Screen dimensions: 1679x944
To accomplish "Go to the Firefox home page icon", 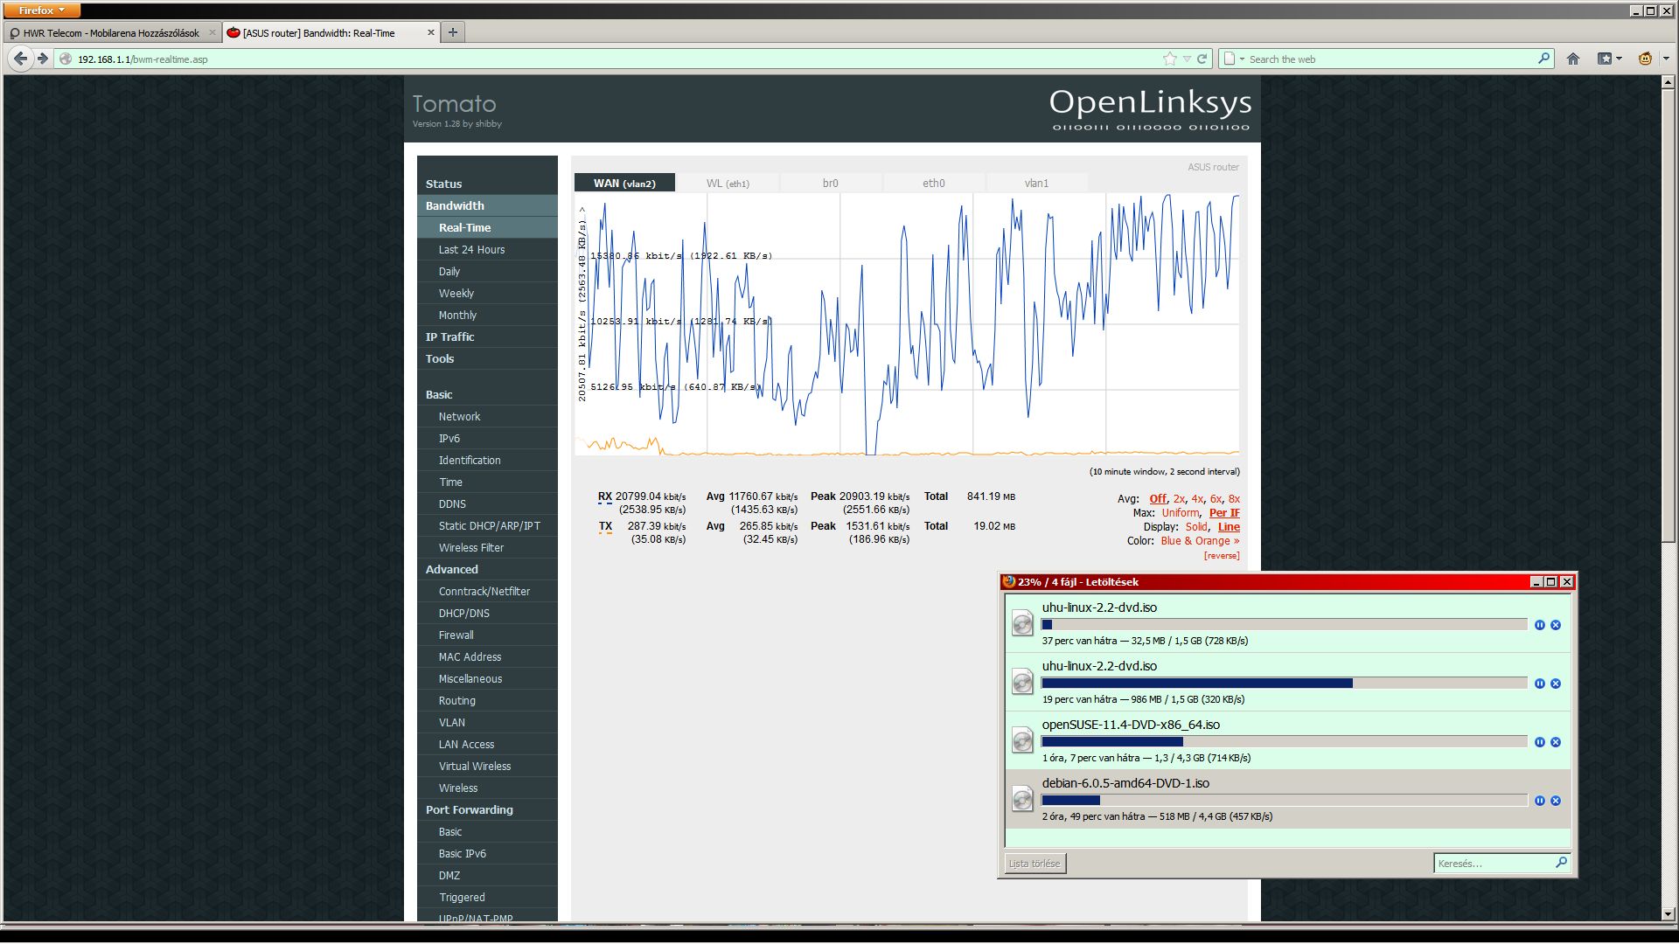I will [x=1573, y=59].
